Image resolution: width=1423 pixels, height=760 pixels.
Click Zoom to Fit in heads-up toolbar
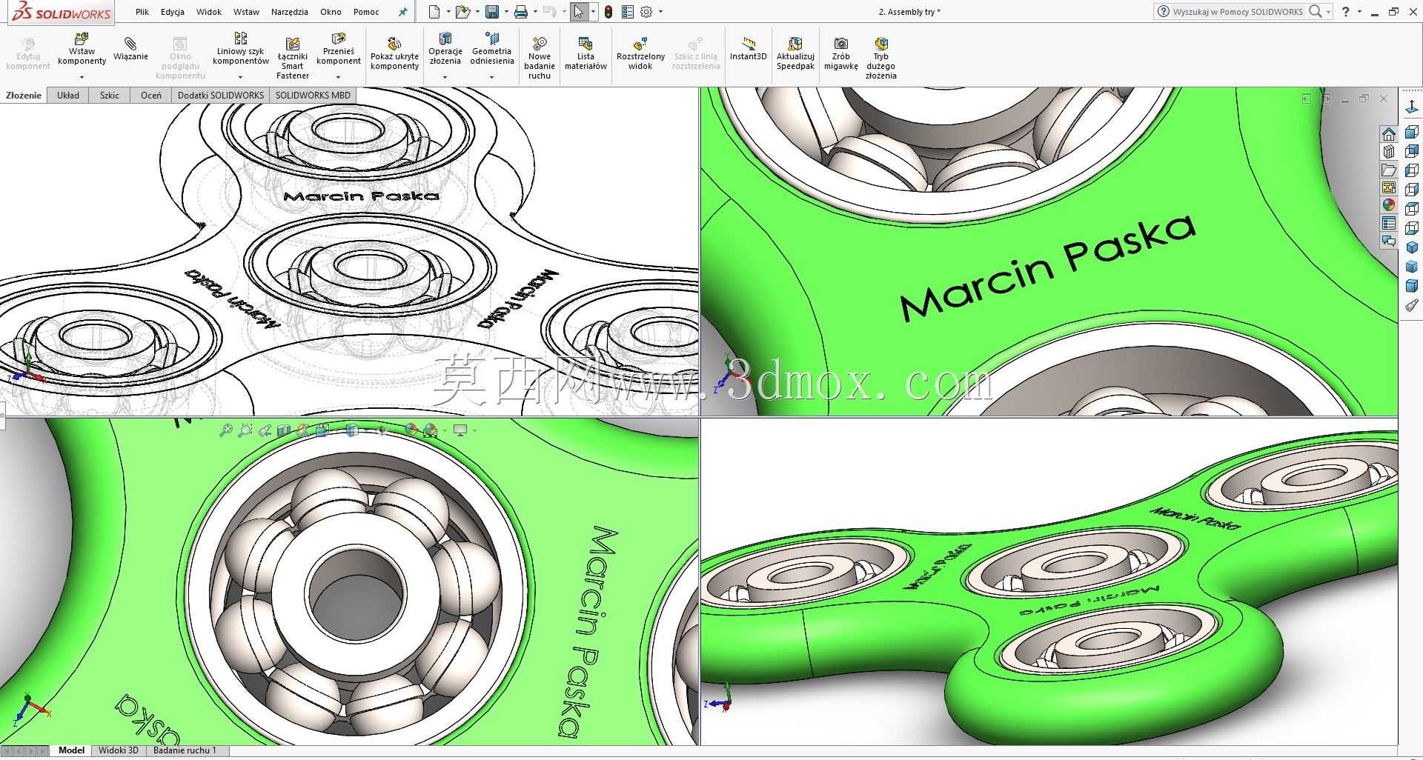click(226, 430)
